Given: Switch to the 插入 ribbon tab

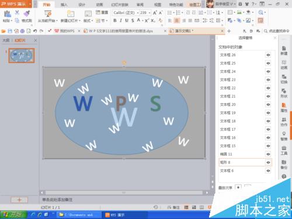Looking at the screenshot, I should 64,5.
